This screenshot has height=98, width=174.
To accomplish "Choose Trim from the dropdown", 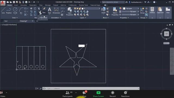I will (42, 13).
